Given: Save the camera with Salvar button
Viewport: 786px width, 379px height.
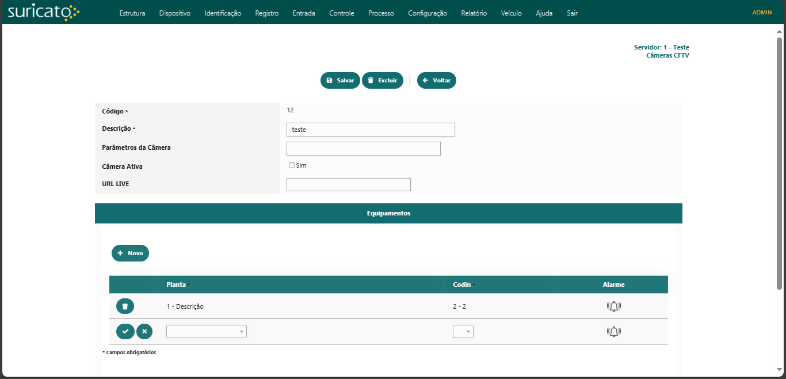Looking at the screenshot, I should (340, 81).
